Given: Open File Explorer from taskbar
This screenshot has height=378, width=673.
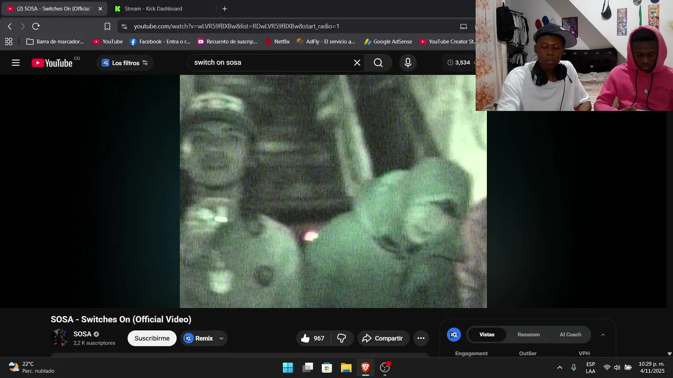Looking at the screenshot, I should tap(346, 367).
